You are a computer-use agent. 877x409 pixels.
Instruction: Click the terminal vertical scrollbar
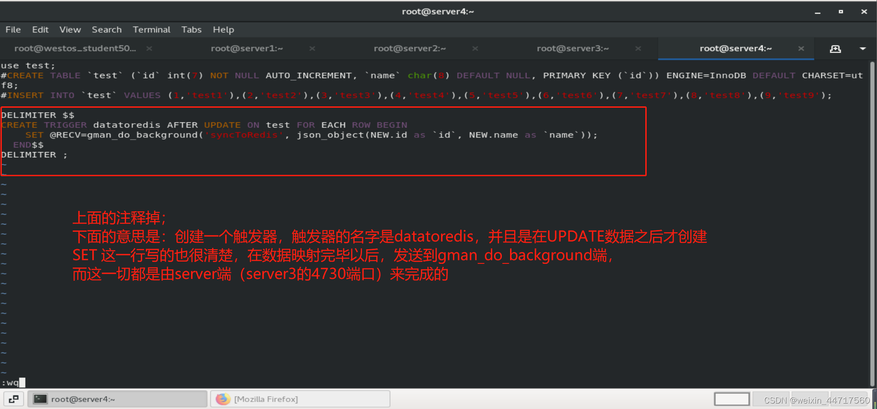pyautogui.click(x=872, y=224)
